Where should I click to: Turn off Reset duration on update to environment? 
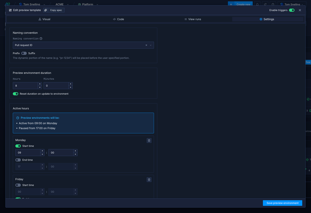15,93
